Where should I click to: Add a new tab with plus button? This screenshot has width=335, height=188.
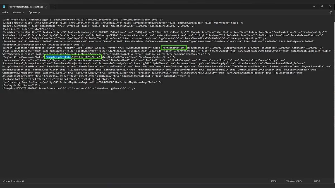click(54, 7)
